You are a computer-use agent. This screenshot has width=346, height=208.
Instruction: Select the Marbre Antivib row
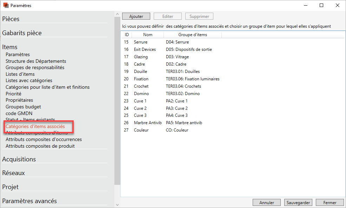coord(147,123)
